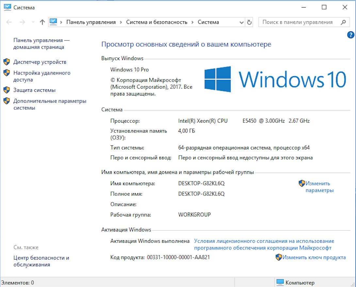Click shield icon beside Защита системы
Viewport: 356px width, 287px height.
pyautogui.click(x=7, y=90)
